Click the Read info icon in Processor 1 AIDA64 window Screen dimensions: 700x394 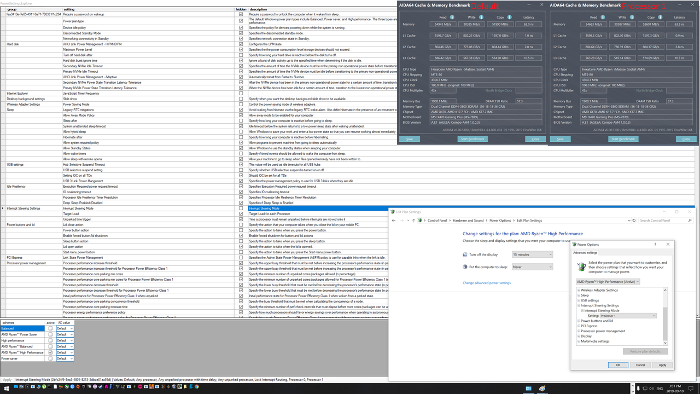coord(602,18)
